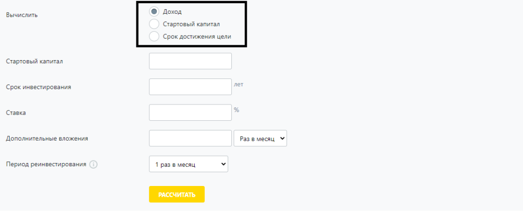Click the Срок инвестирования label text
This screenshot has height=214, width=523.
click(38, 87)
